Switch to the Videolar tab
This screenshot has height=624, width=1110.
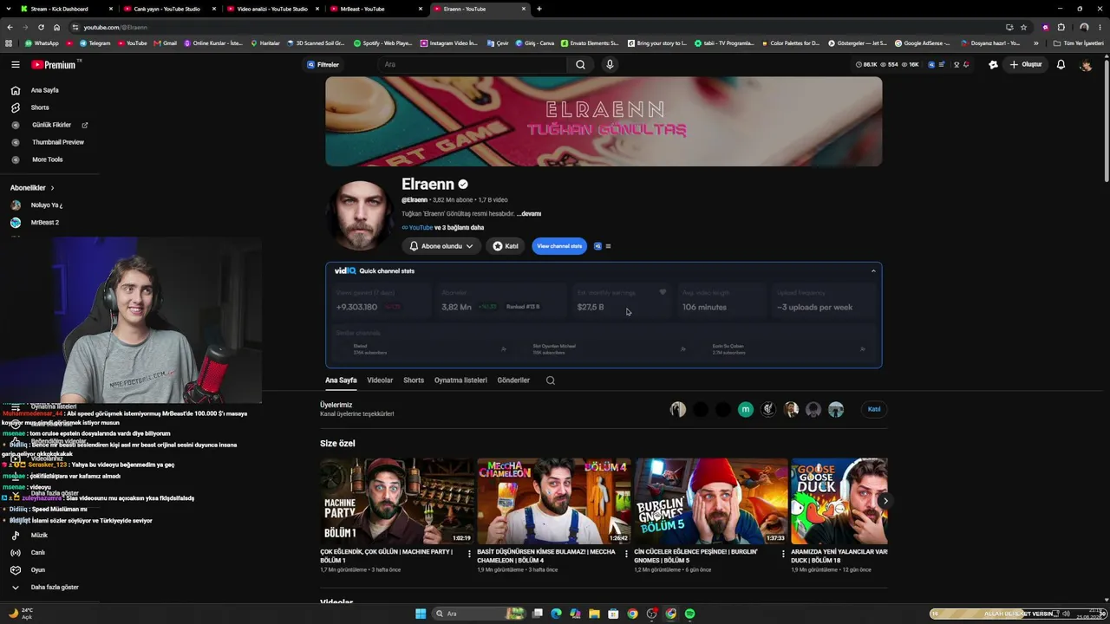pos(380,380)
